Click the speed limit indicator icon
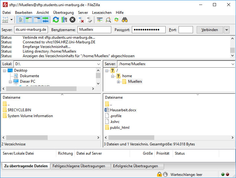The height and width of the screenshot is (178, 236). coord(165,174)
